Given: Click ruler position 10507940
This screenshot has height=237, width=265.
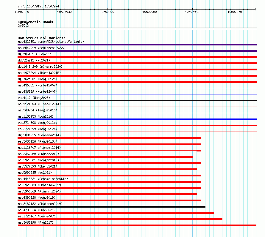Looking at the screenshot, I should pyautogui.click(x=107, y=12).
